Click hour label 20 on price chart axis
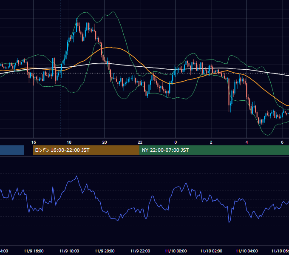289x255 pixels. click(x=105, y=142)
